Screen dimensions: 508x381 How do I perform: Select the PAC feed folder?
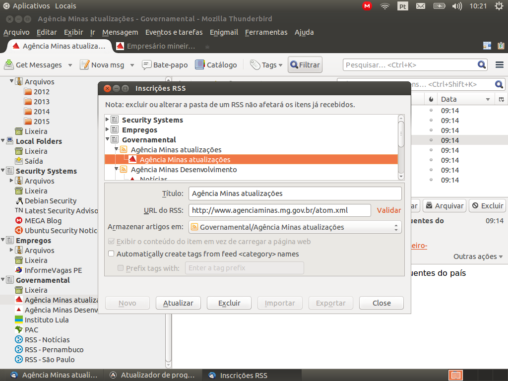(x=27, y=330)
